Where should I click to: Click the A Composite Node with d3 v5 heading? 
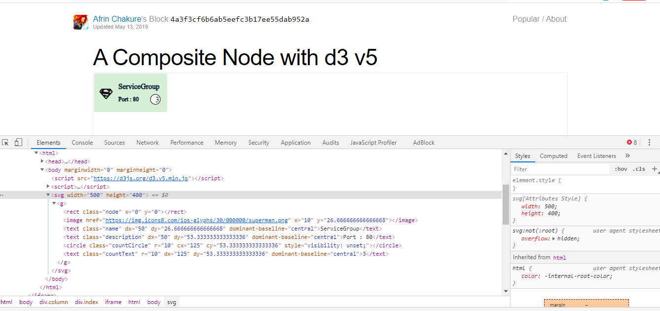[235, 57]
